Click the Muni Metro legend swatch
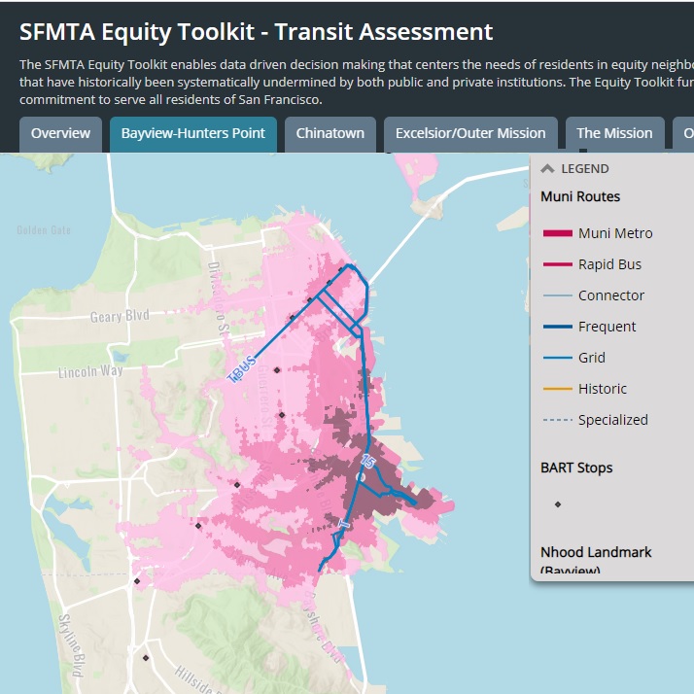The width and height of the screenshot is (694, 694). 556,233
